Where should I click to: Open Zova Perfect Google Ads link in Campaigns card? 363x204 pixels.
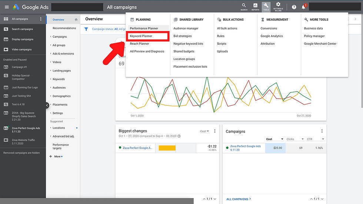(245, 148)
